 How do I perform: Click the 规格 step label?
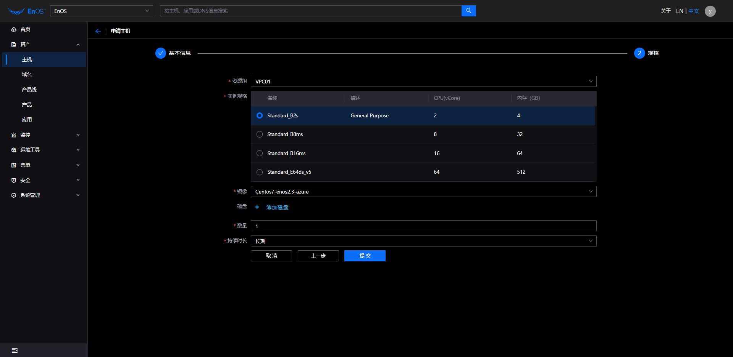click(x=653, y=53)
